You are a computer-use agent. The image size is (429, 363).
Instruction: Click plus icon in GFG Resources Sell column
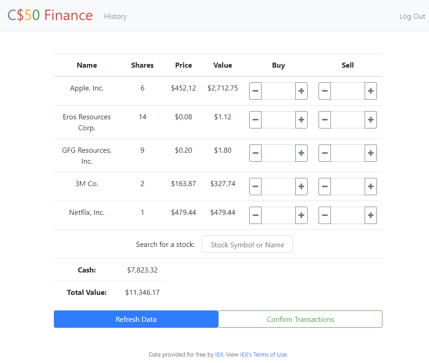click(371, 153)
